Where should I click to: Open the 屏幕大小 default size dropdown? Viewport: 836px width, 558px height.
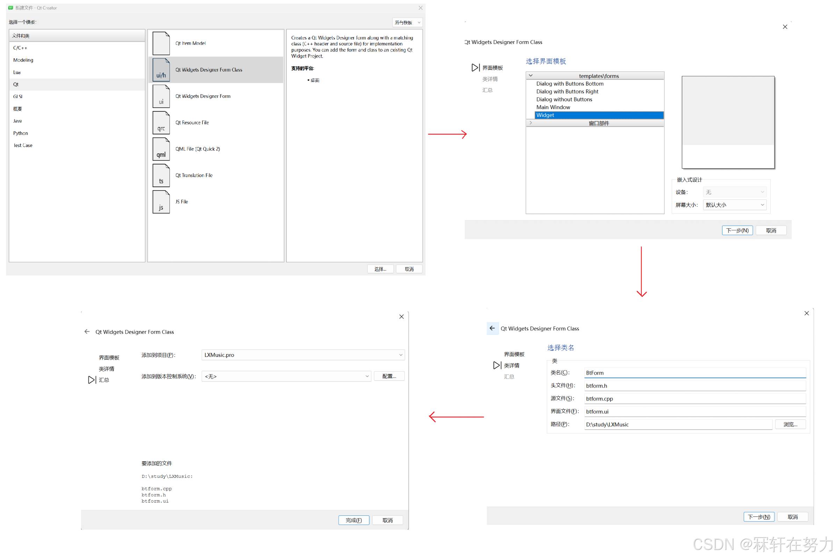[735, 205]
